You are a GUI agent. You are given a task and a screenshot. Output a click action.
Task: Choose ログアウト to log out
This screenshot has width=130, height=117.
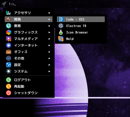pos(29,80)
